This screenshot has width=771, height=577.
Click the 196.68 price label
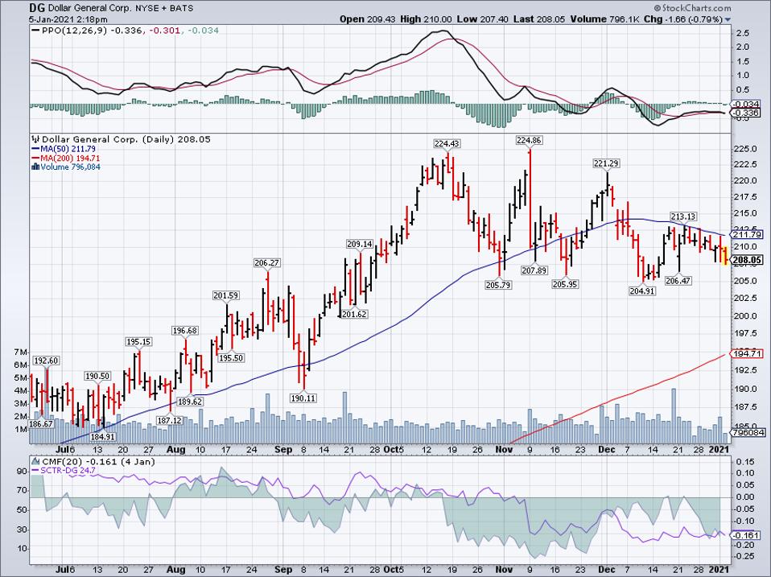(x=185, y=331)
